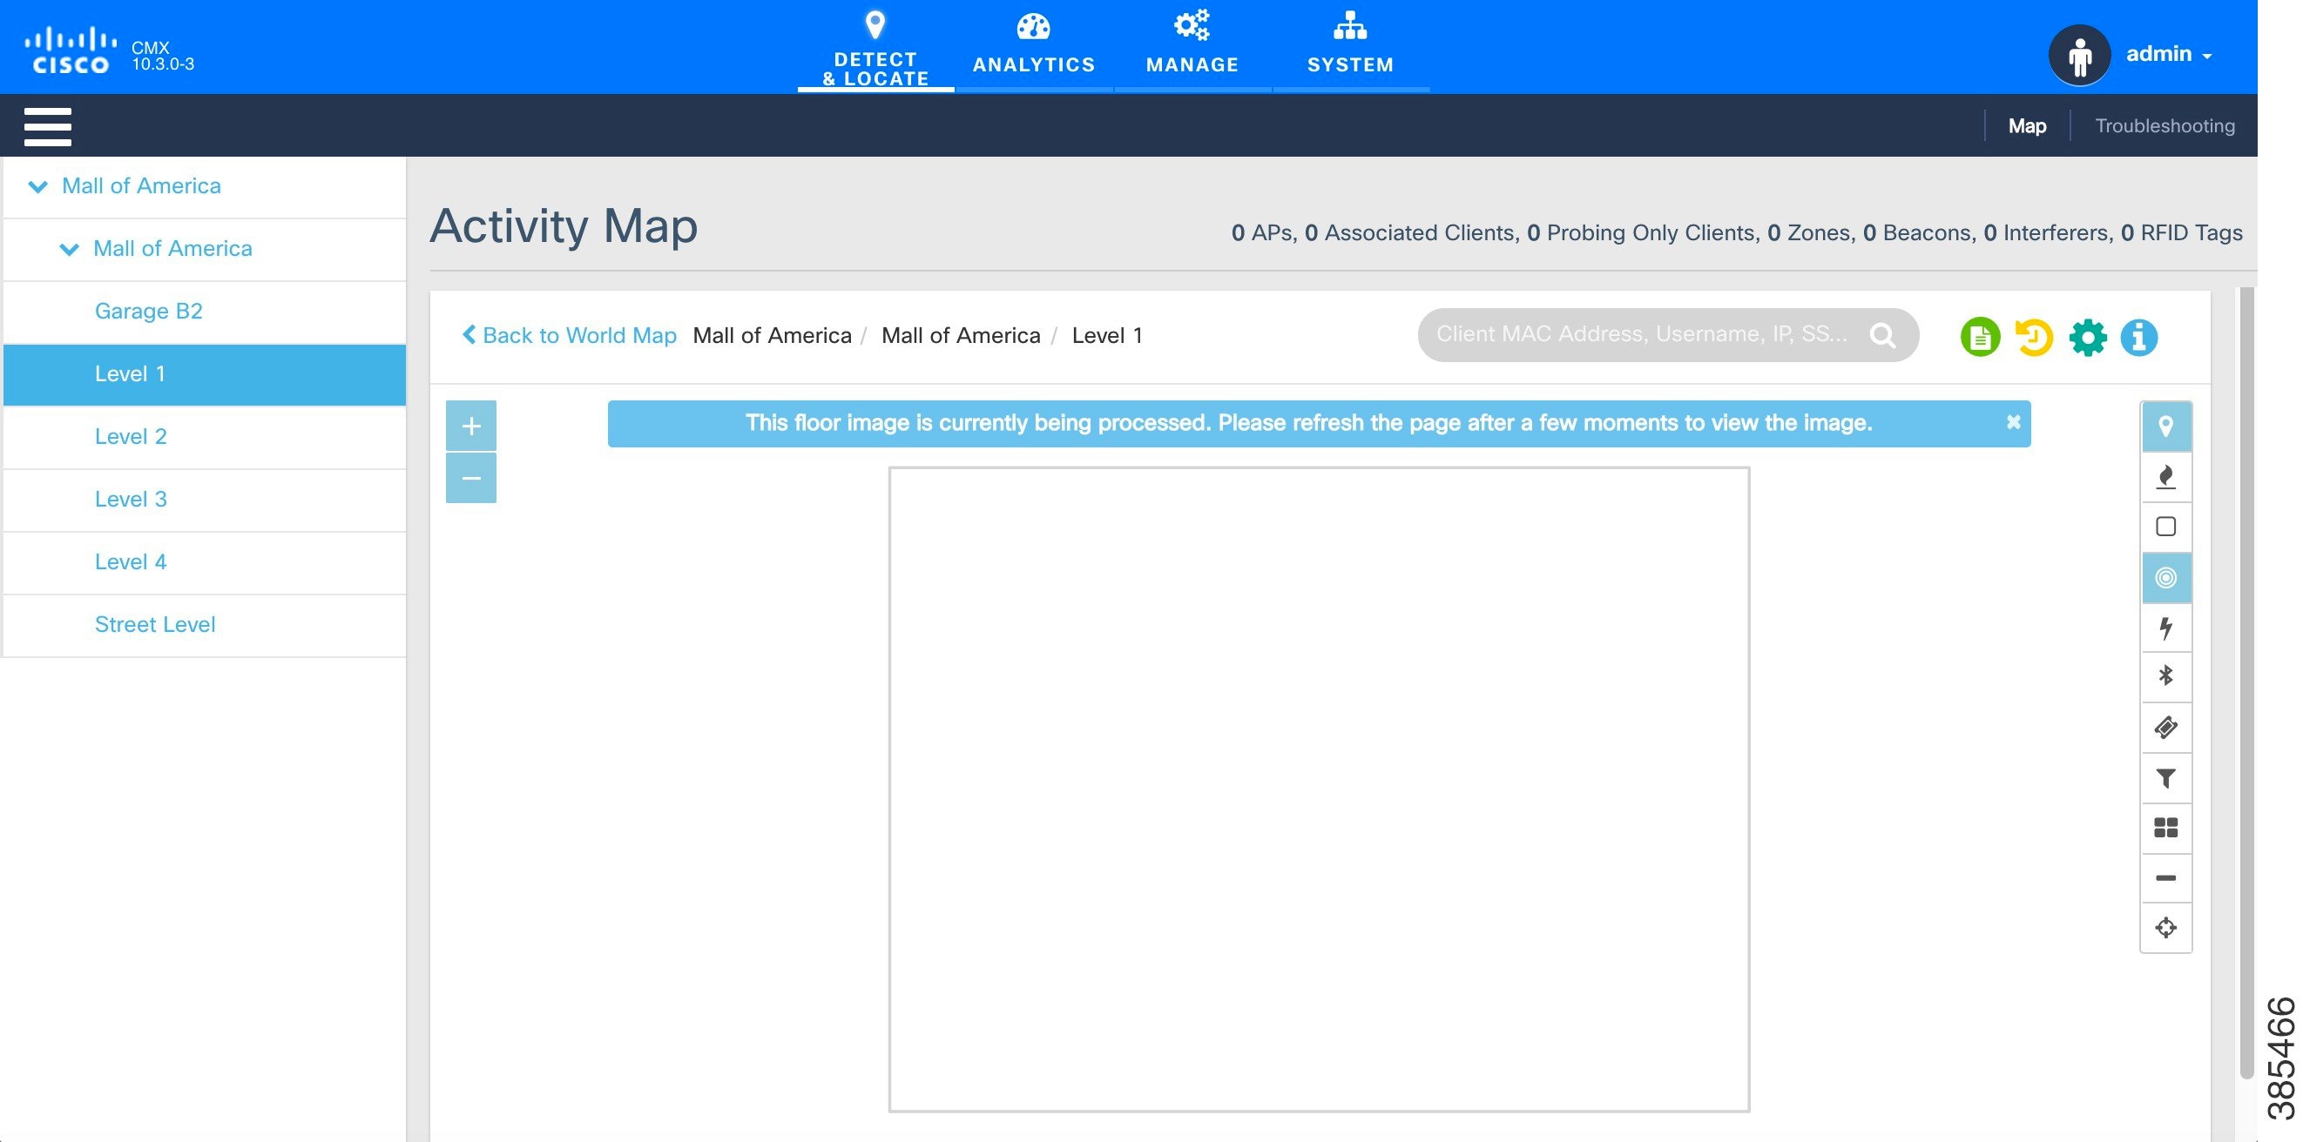
Task: Select the heatmap display icon
Action: click(2166, 476)
